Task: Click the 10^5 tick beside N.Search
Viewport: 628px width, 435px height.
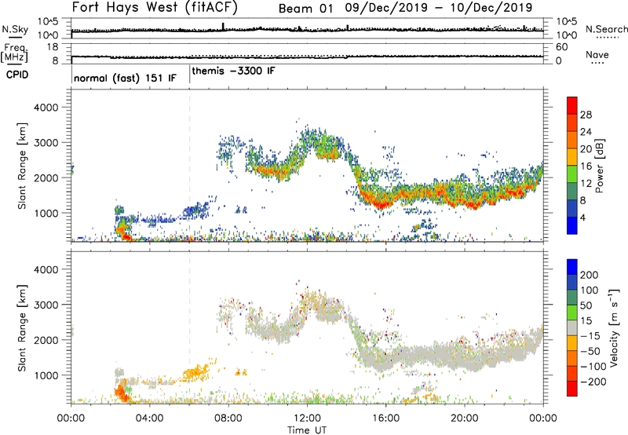Action: (566, 21)
